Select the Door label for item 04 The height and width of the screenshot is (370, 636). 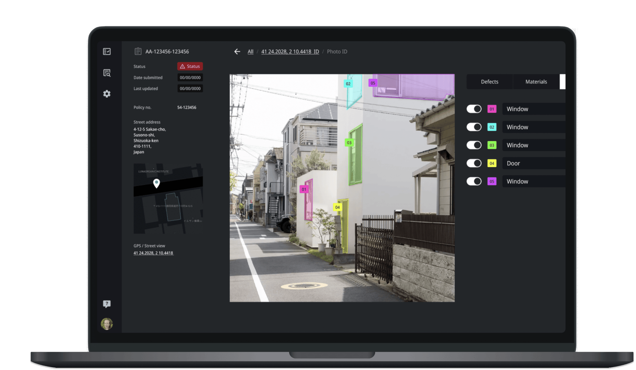pos(534,163)
